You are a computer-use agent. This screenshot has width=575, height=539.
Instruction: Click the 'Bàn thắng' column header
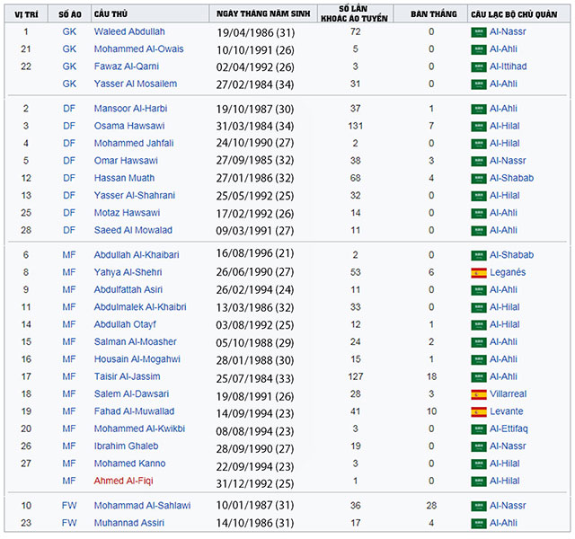click(x=433, y=14)
